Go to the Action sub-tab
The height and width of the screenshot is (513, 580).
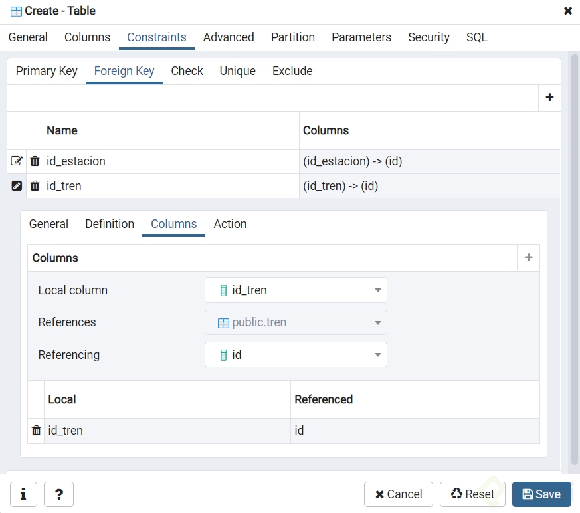[x=230, y=224]
